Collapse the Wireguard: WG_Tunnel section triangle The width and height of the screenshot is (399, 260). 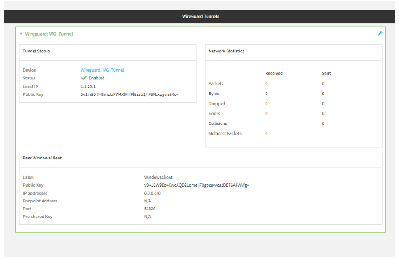click(x=21, y=34)
